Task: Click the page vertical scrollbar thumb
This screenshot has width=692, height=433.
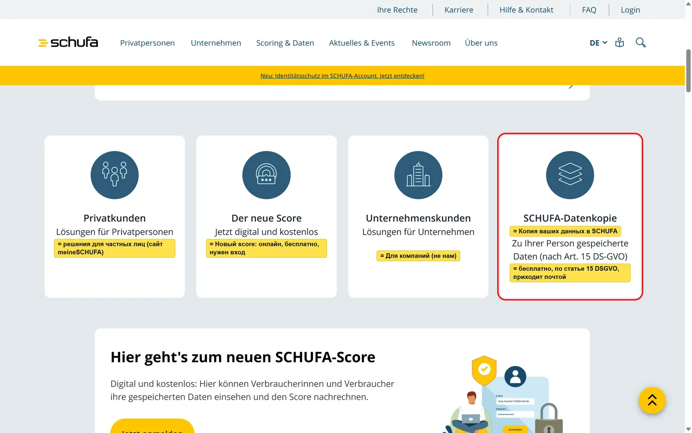Action: (x=688, y=71)
